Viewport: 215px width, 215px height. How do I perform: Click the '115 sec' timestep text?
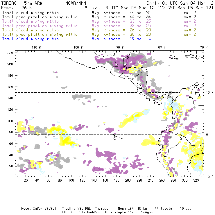click(x=185, y=209)
